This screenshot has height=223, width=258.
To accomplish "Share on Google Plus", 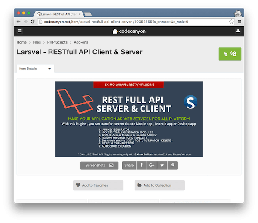I will [x=152, y=165].
